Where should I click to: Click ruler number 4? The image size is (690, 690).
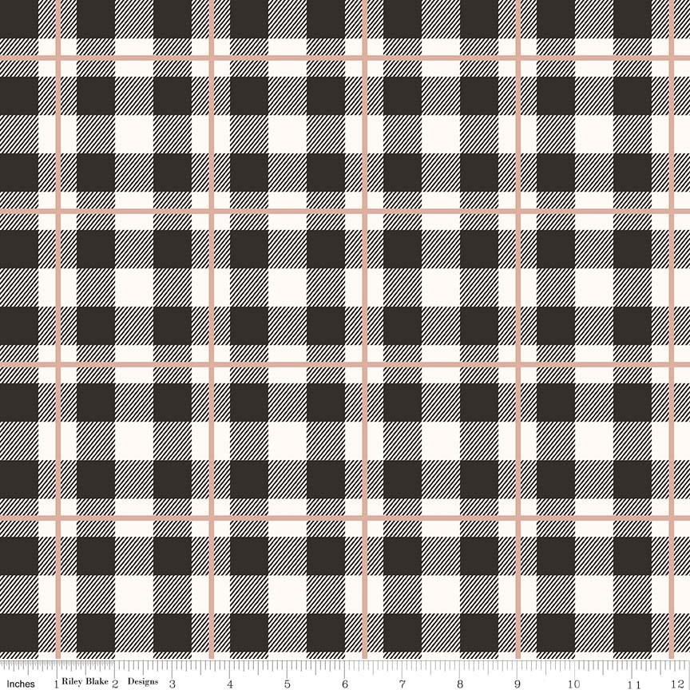click(230, 684)
